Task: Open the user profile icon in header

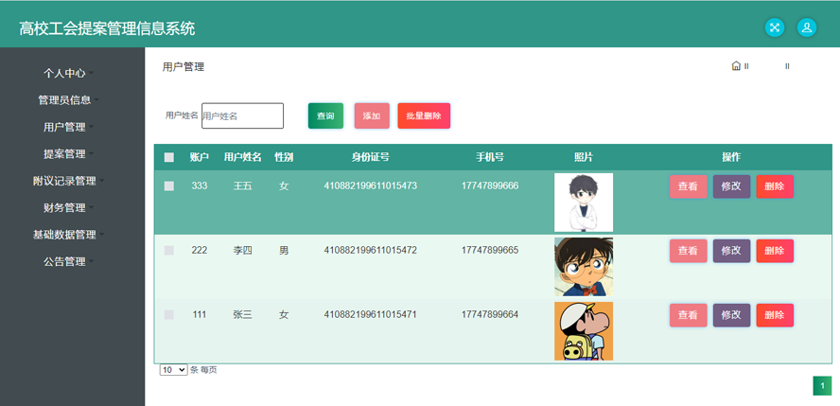Action: coord(806,27)
